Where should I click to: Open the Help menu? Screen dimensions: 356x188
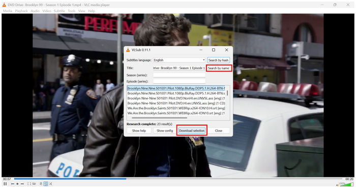[x=91, y=11]
